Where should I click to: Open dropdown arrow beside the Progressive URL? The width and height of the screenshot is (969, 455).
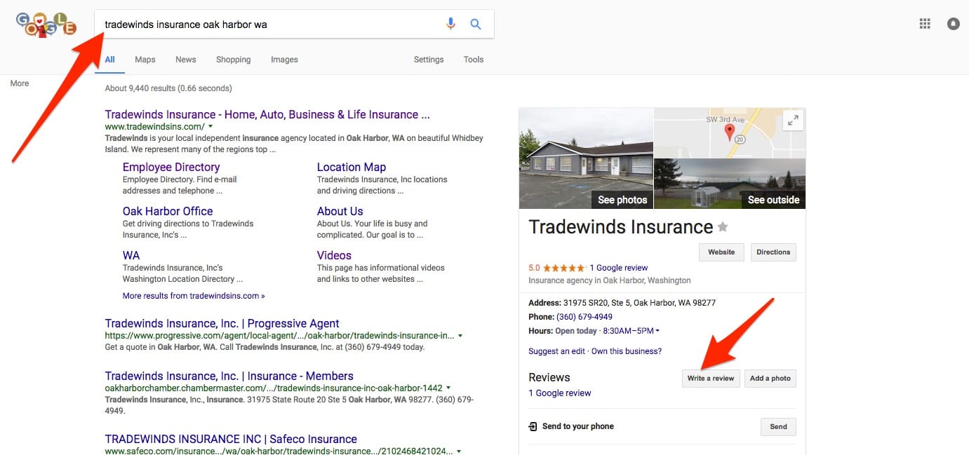click(x=460, y=336)
